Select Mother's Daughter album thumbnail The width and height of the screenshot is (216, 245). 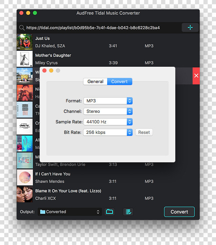25,59
